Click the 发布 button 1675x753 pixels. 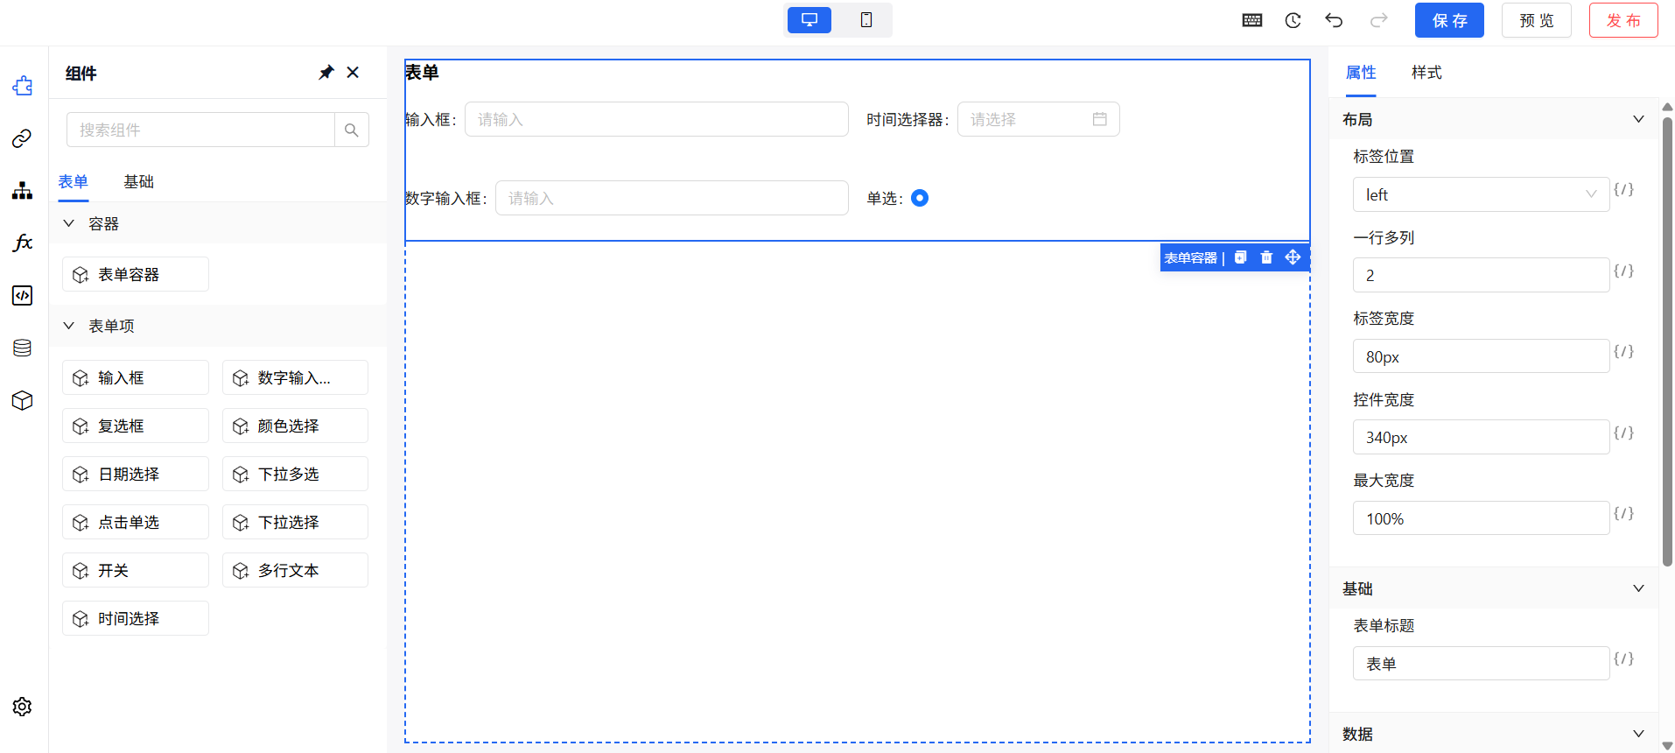click(1622, 20)
